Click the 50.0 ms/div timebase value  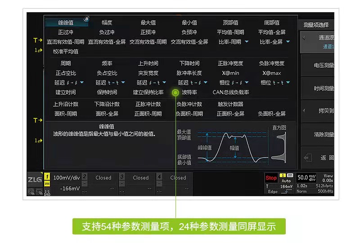(x=306, y=178)
